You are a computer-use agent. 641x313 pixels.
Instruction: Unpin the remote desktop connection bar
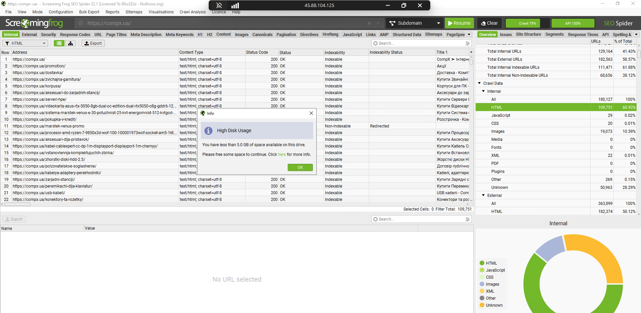point(219,5)
